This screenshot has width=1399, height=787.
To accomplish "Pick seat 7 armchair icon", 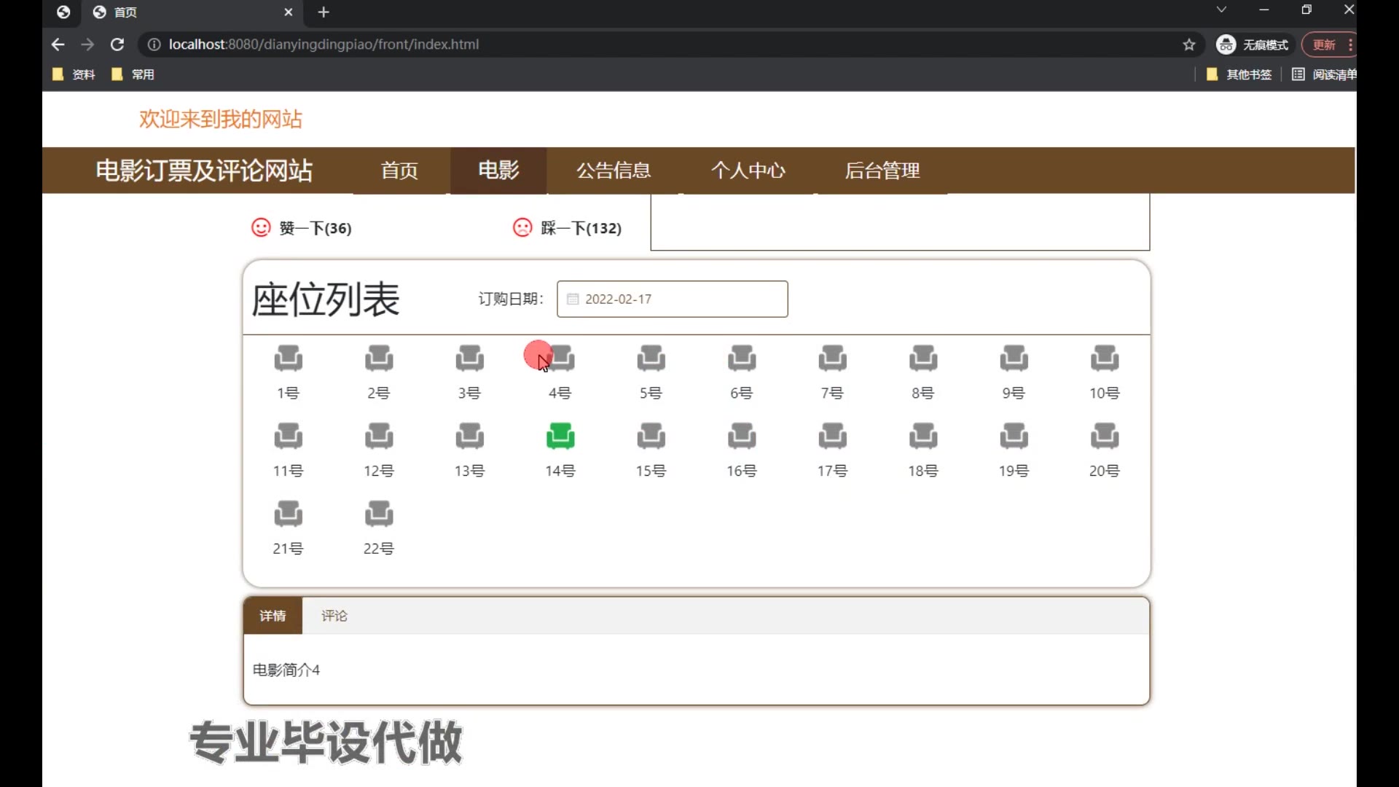I will tap(832, 358).
